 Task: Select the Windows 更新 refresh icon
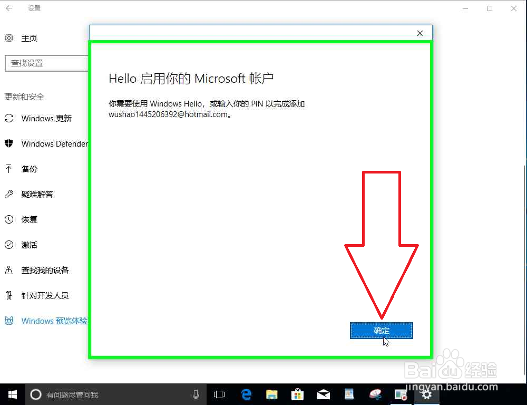coord(9,119)
